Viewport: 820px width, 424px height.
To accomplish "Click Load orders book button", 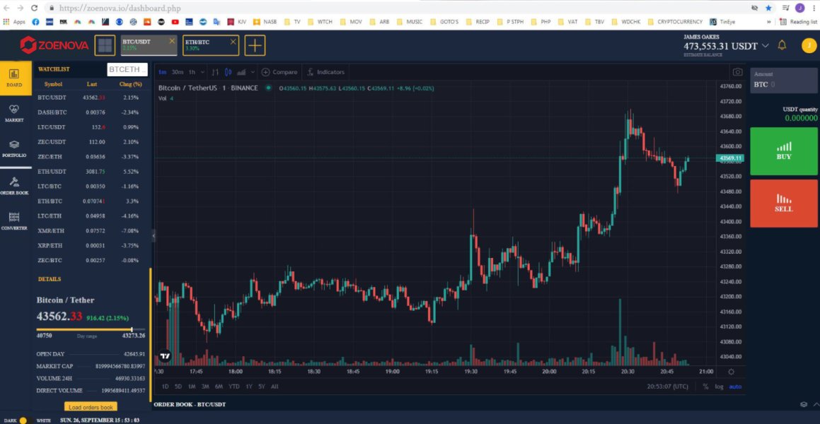I will pyautogui.click(x=91, y=407).
